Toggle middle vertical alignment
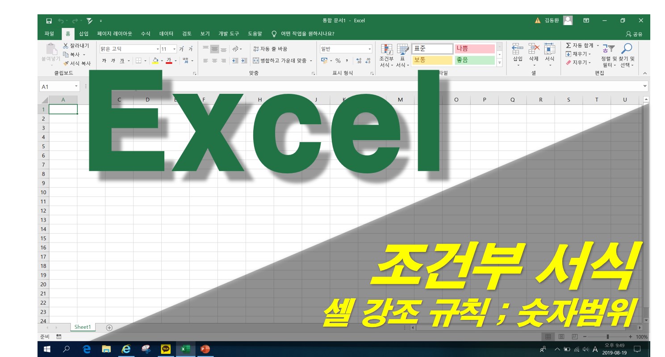This screenshot has height=357, width=665. [214, 49]
